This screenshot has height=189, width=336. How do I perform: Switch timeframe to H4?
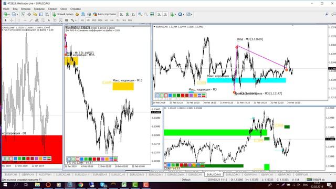(x=112, y=20)
